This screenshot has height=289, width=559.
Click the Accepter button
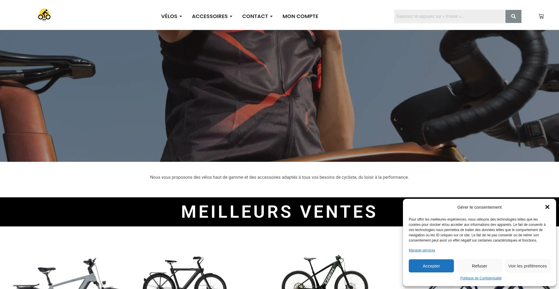tap(431, 266)
